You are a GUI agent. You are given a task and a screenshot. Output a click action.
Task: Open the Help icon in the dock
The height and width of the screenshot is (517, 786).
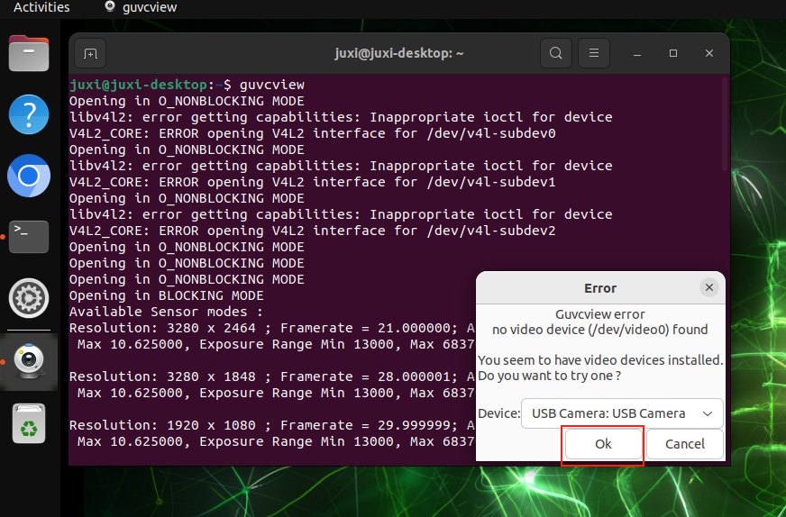[29, 114]
